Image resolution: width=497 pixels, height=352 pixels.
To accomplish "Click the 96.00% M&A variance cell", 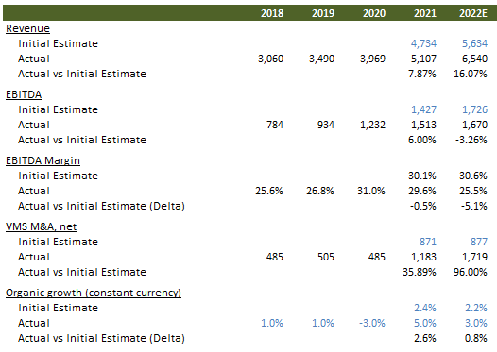I will pos(470,272).
